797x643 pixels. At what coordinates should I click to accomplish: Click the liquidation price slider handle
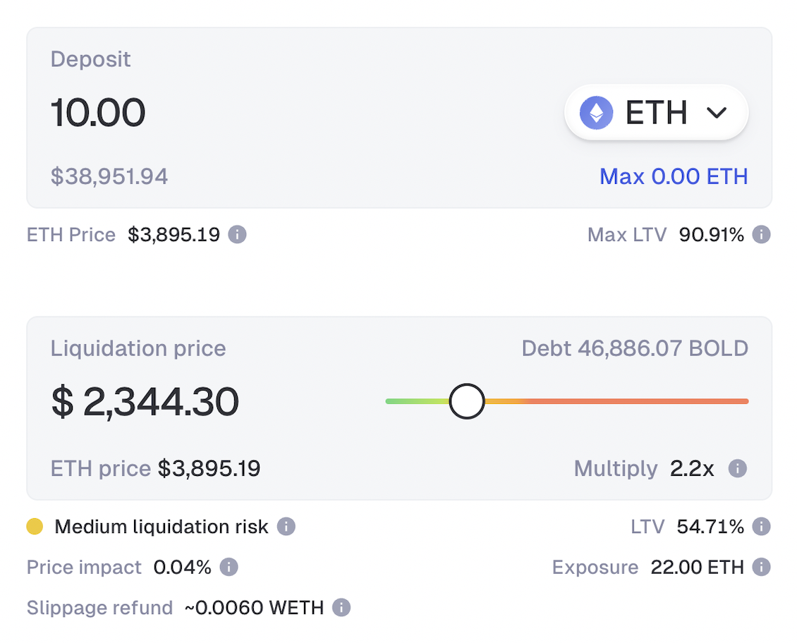pyautogui.click(x=467, y=402)
